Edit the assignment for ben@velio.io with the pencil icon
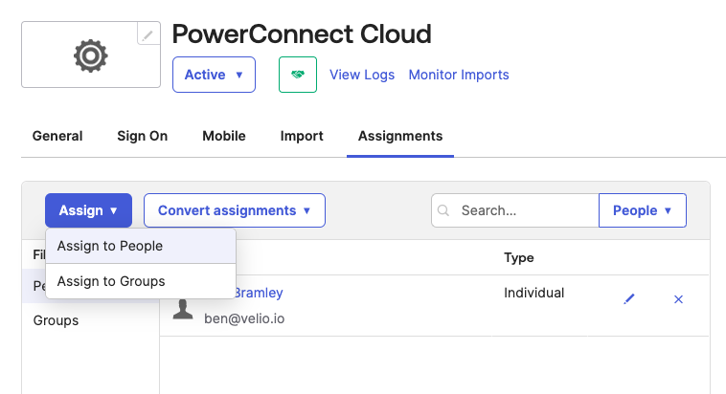The width and height of the screenshot is (726, 394). tap(628, 299)
